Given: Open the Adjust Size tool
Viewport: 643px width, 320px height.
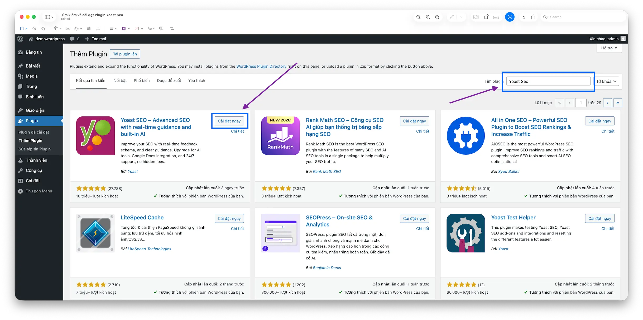Looking at the screenshot, I should (x=98, y=29).
